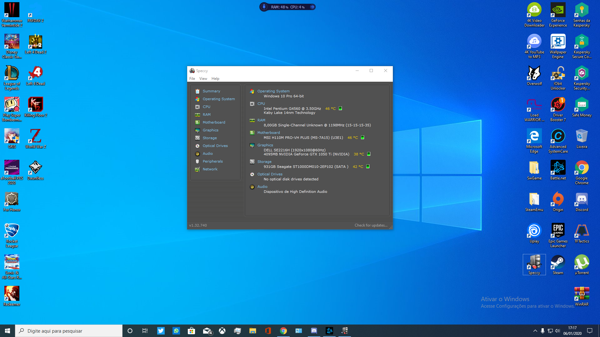This screenshot has height=337, width=600.
Task: Select CPU in the Speccy sidebar
Action: tap(206, 107)
